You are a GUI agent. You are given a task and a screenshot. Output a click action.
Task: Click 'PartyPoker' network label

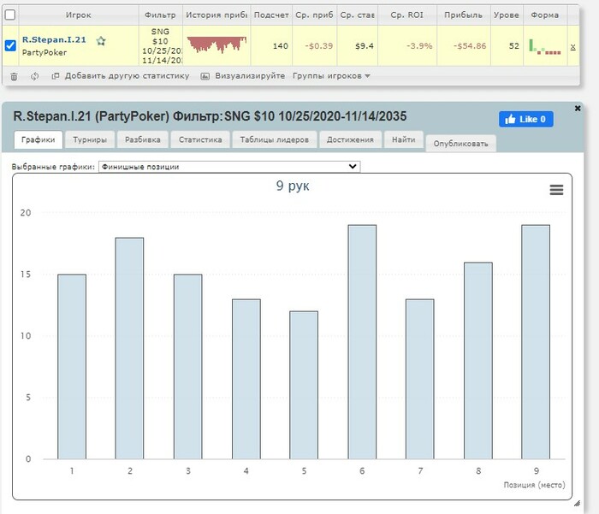44,52
